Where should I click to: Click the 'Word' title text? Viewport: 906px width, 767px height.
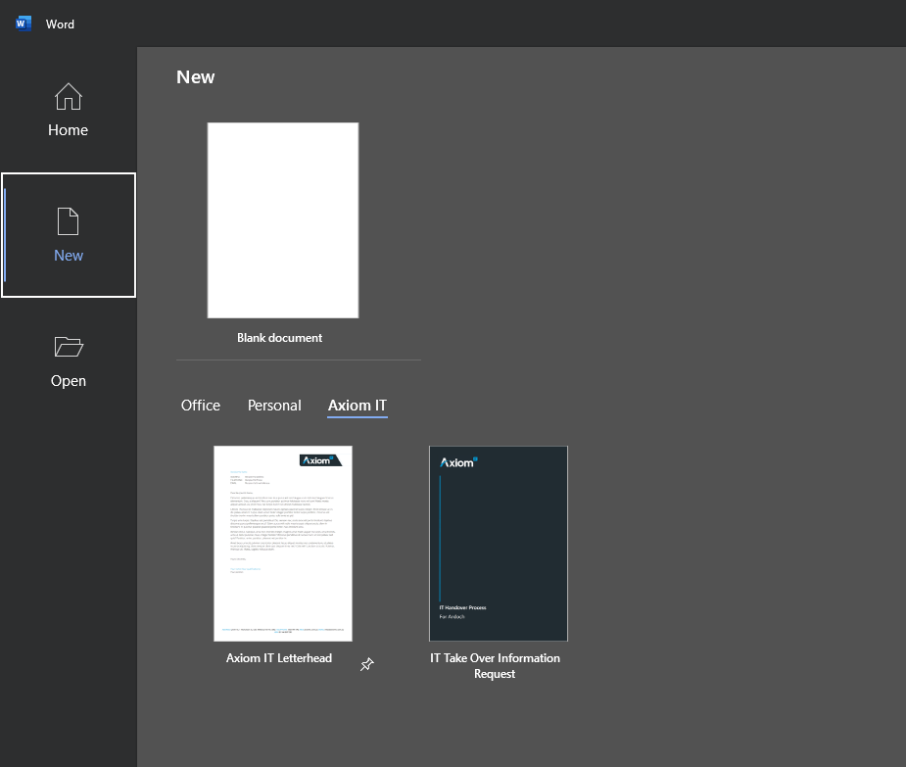coord(60,24)
